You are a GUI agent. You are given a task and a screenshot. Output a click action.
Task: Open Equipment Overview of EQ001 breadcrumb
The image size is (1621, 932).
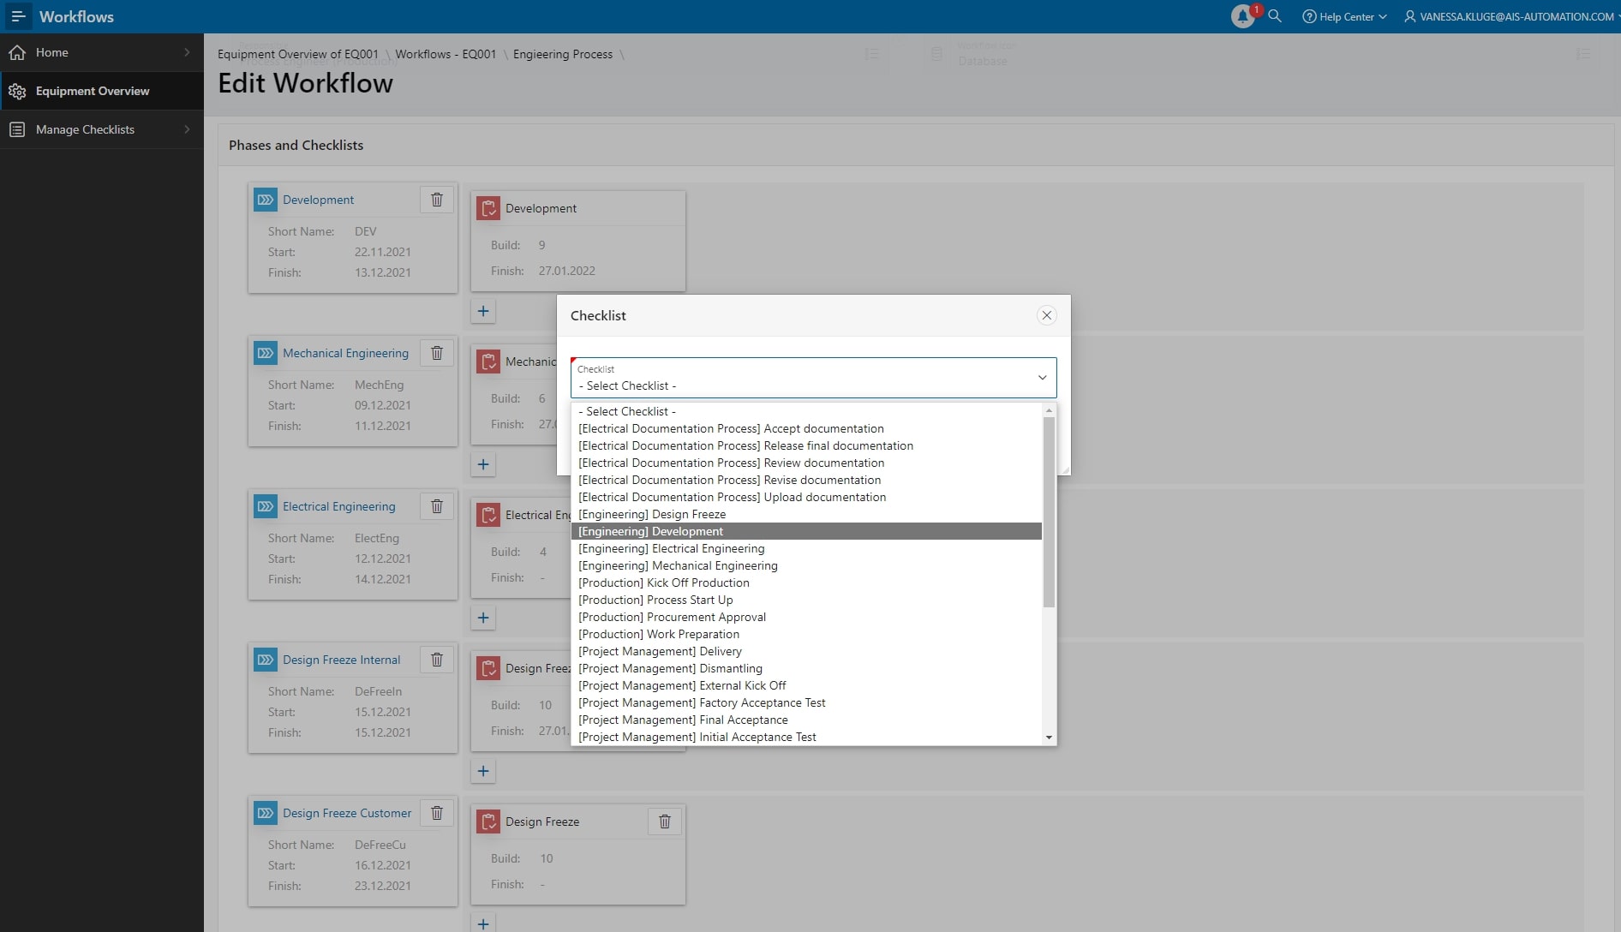click(x=297, y=54)
